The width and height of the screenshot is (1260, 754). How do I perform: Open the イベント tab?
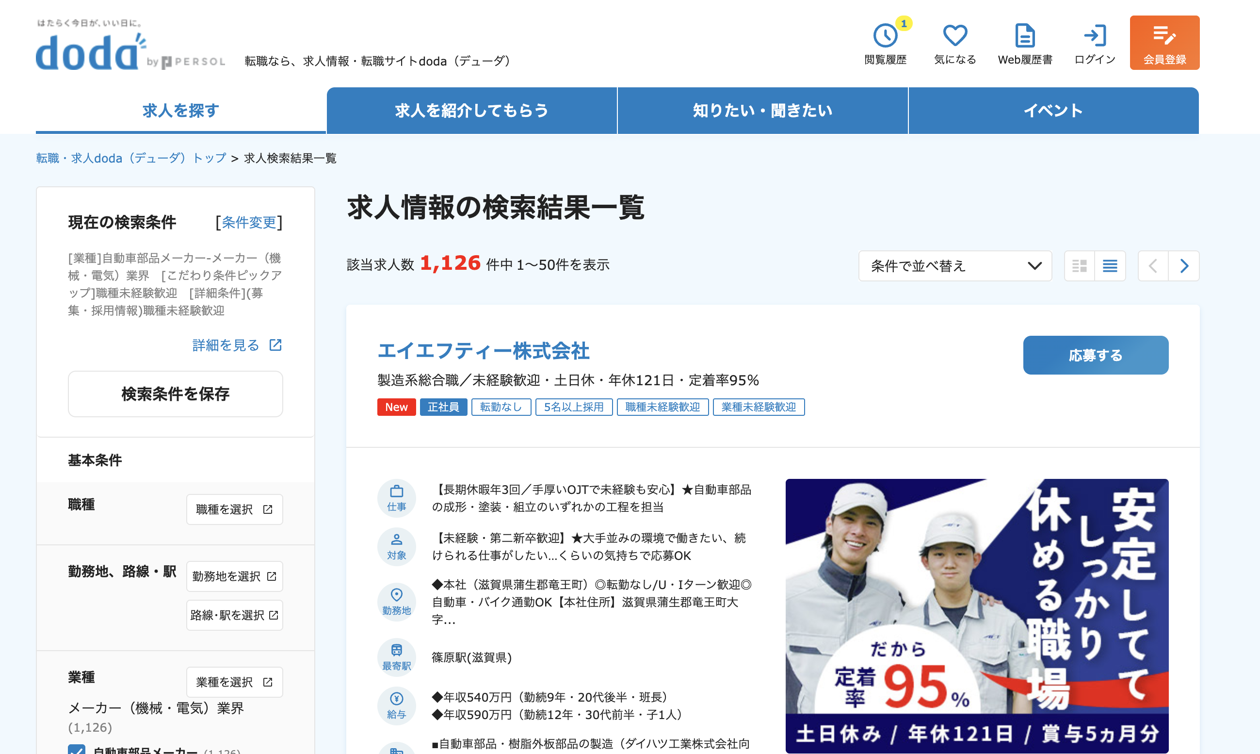1053,110
